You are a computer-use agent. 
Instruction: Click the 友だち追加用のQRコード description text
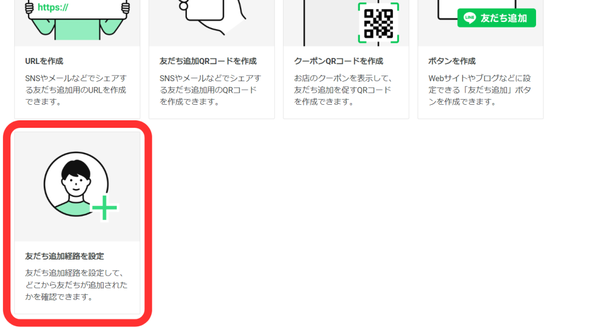pos(210,90)
